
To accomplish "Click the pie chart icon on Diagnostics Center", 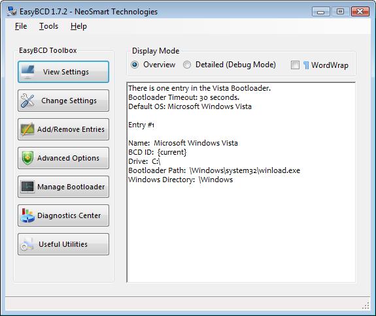I will (27, 215).
